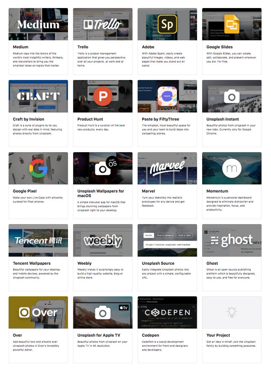Screen dimensions: 271x372
Task: Click Over's 'incredibly powerful editor' description
Action: click(x=36, y=346)
